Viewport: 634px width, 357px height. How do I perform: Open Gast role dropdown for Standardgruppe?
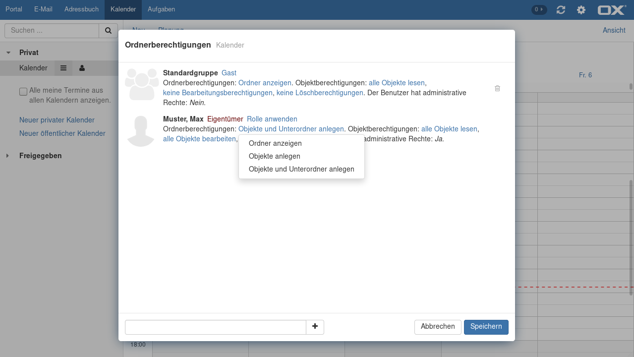229,73
